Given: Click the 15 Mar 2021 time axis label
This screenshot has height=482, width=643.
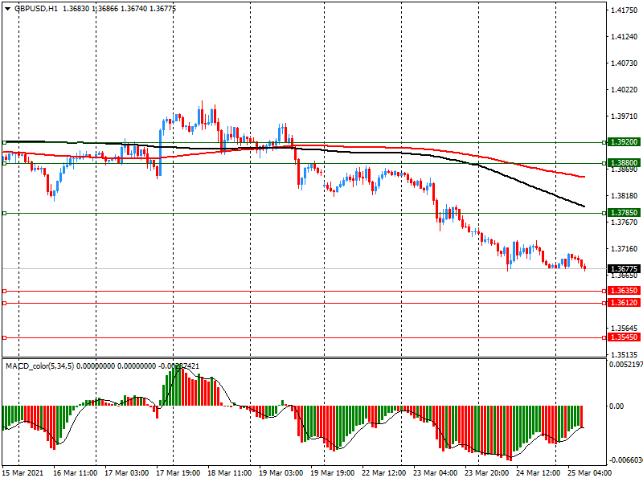Looking at the screenshot, I should point(23,474).
